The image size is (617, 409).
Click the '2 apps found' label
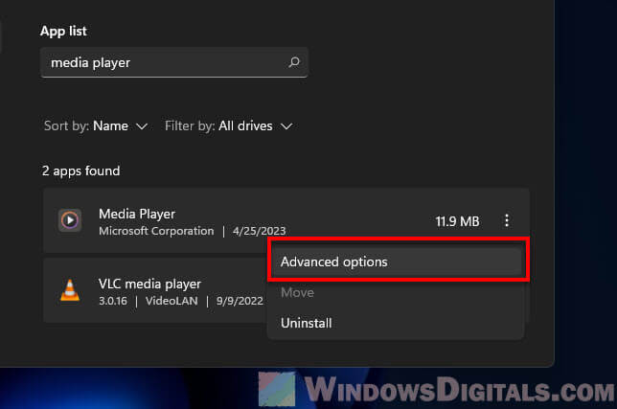pyautogui.click(x=80, y=171)
